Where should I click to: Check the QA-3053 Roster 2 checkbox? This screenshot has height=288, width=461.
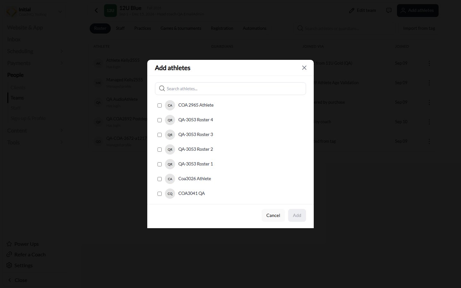pyautogui.click(x=159, y=149)
